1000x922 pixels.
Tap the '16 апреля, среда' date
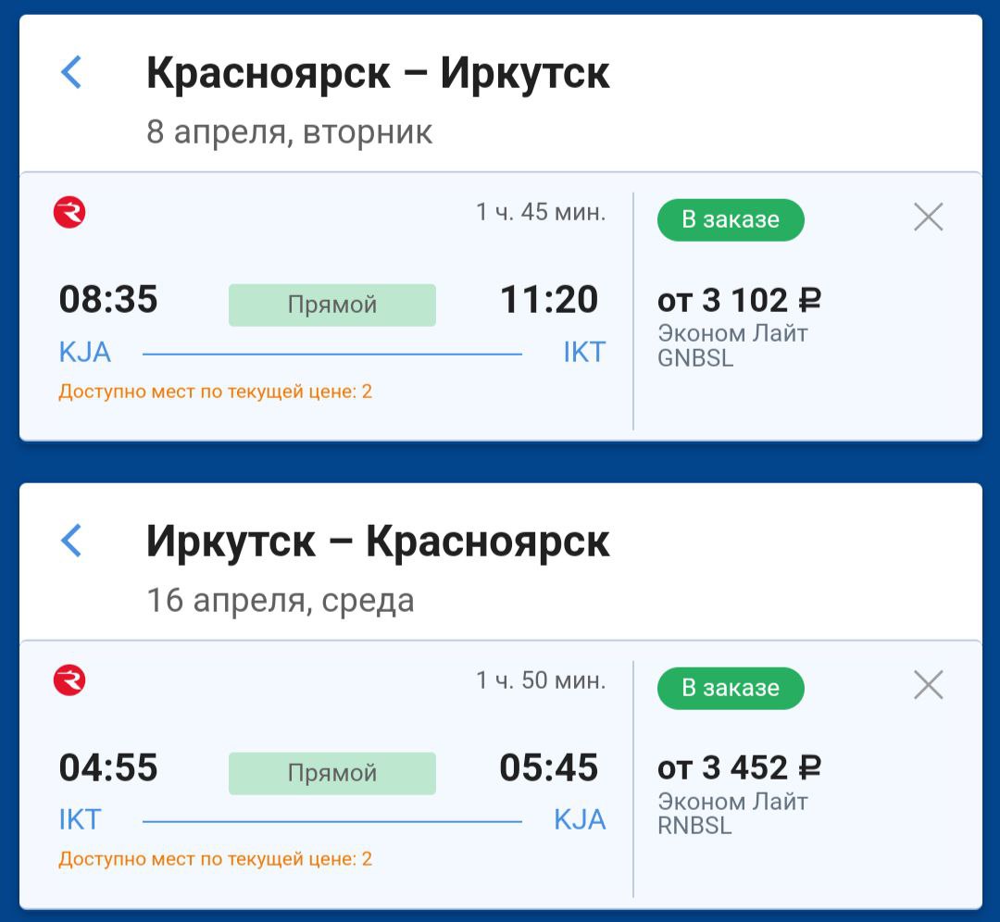click(280, 601)
